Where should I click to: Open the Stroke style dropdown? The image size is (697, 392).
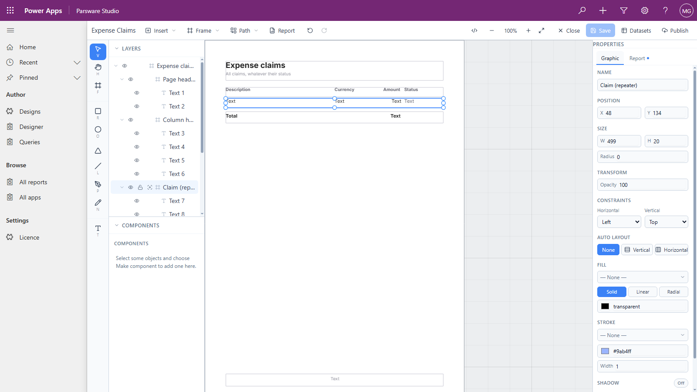point(643,335)
